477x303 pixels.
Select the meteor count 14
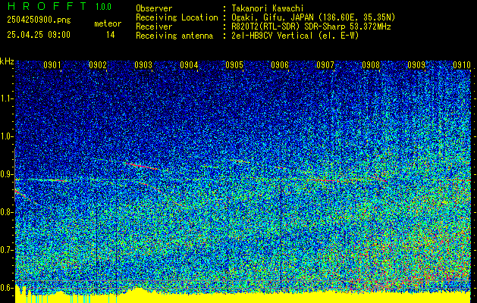(x=111, y=35)
